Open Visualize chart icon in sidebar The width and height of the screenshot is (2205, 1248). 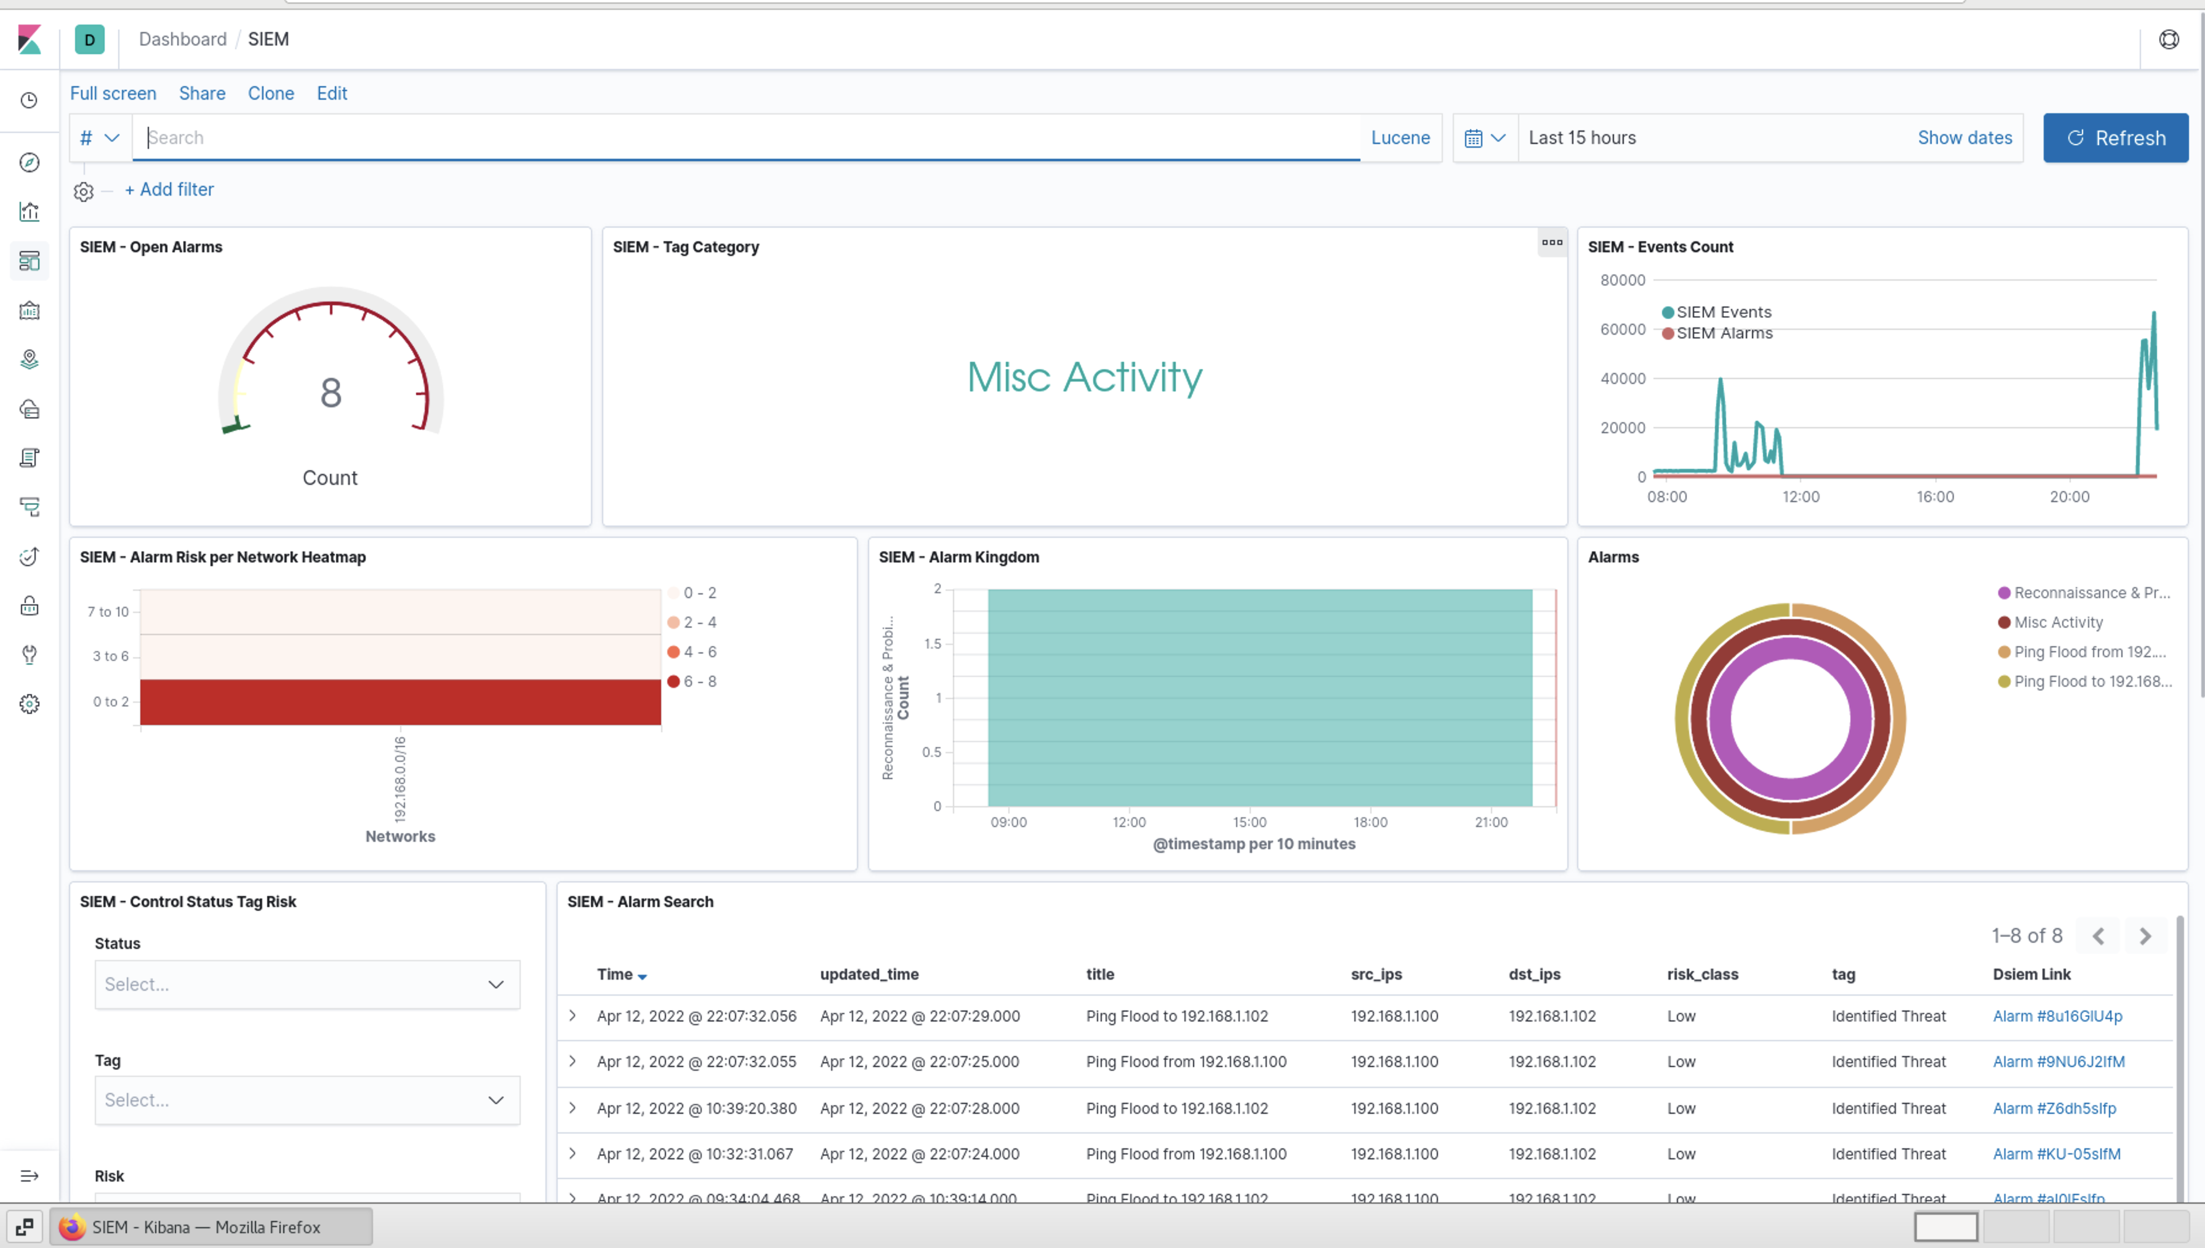(29, 212)
